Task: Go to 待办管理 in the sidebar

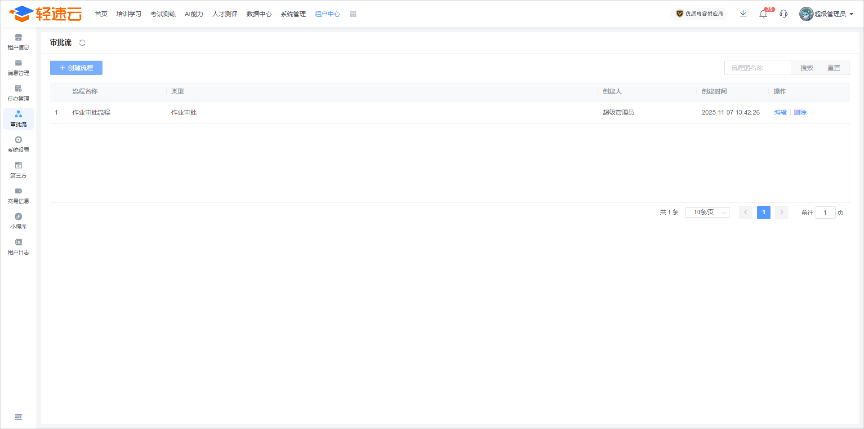Action: pyautogui.click(x=18, y=93)
